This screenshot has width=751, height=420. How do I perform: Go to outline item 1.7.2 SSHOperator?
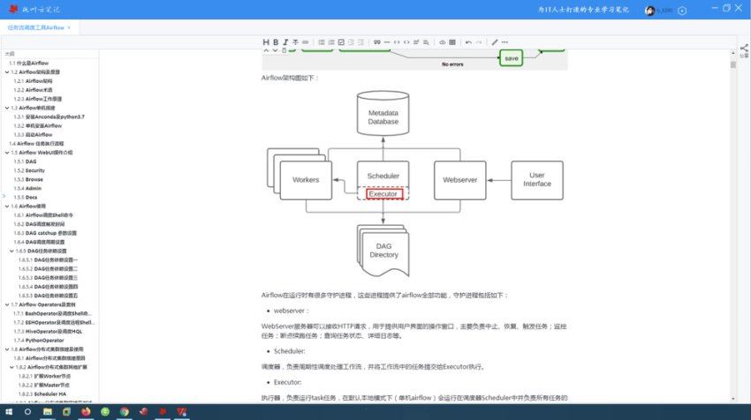coord(54,322)
